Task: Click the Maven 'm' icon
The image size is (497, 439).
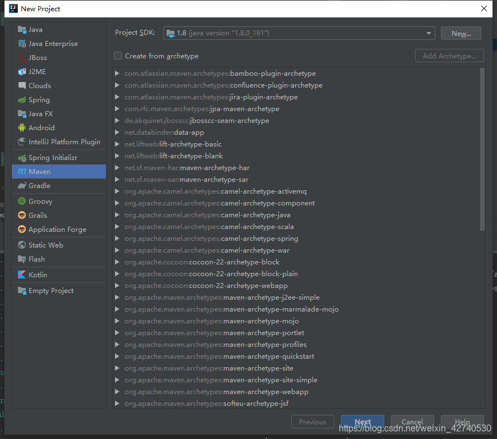Action: [22, 171]
